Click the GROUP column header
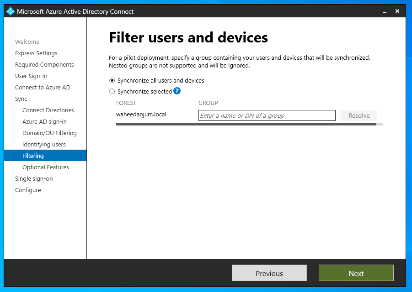The height and width of the screenshot is (292, 412). 208,103
